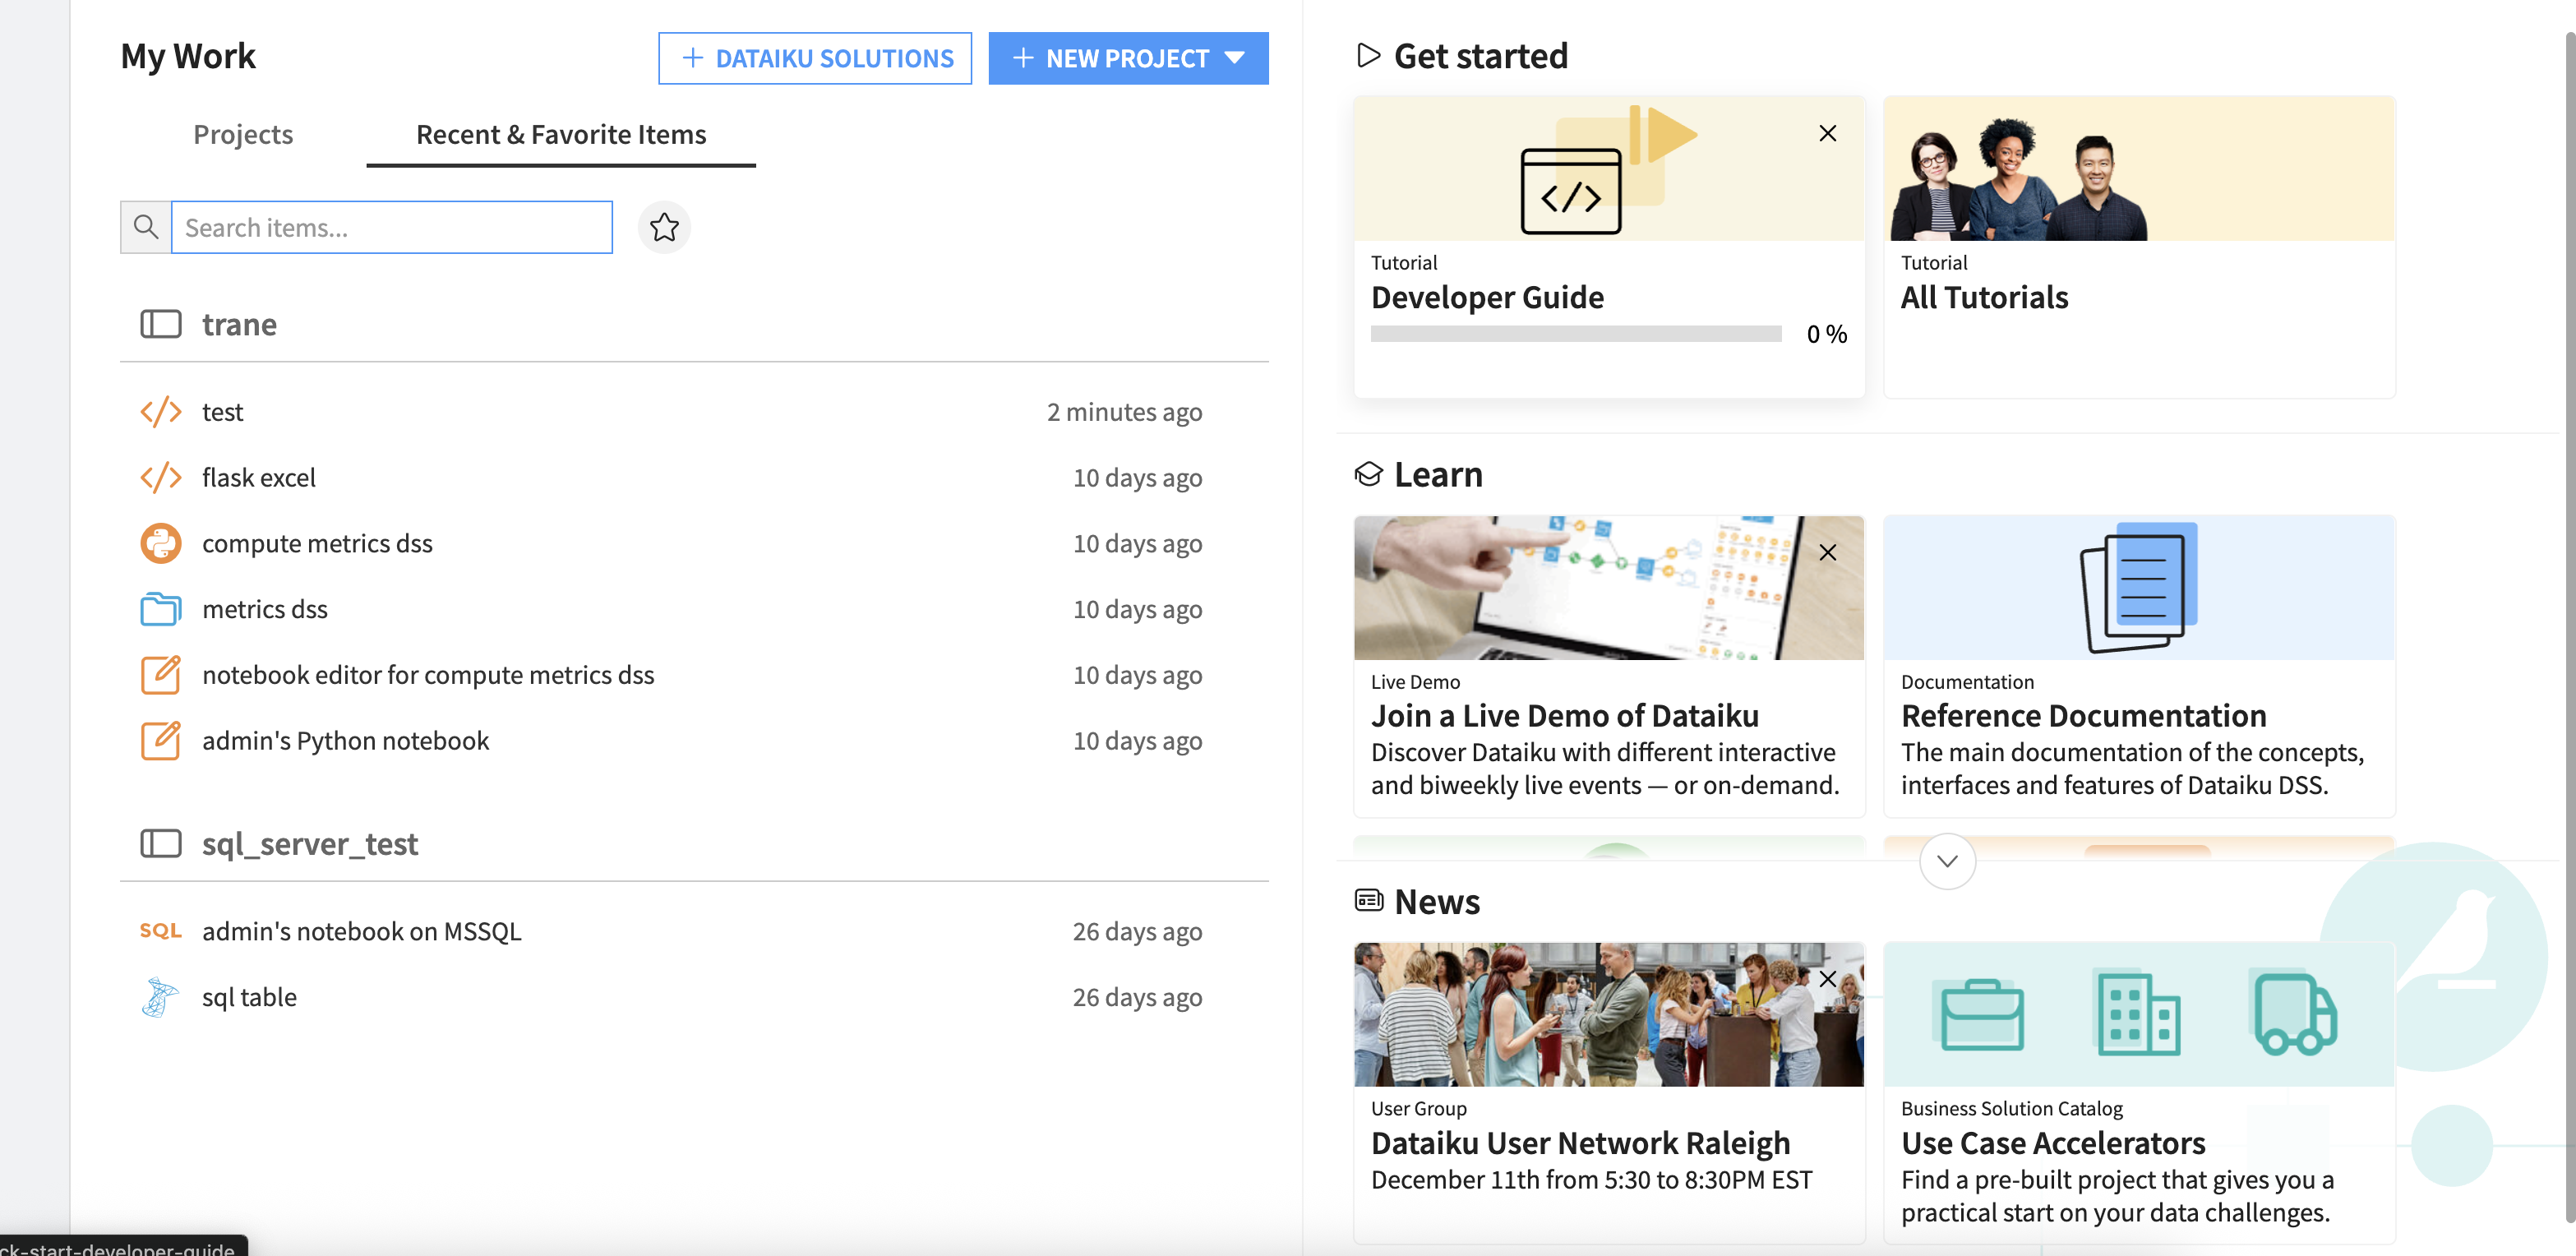Open the sql_server_test project icon

pyautogui.click(x=160, y=844)
